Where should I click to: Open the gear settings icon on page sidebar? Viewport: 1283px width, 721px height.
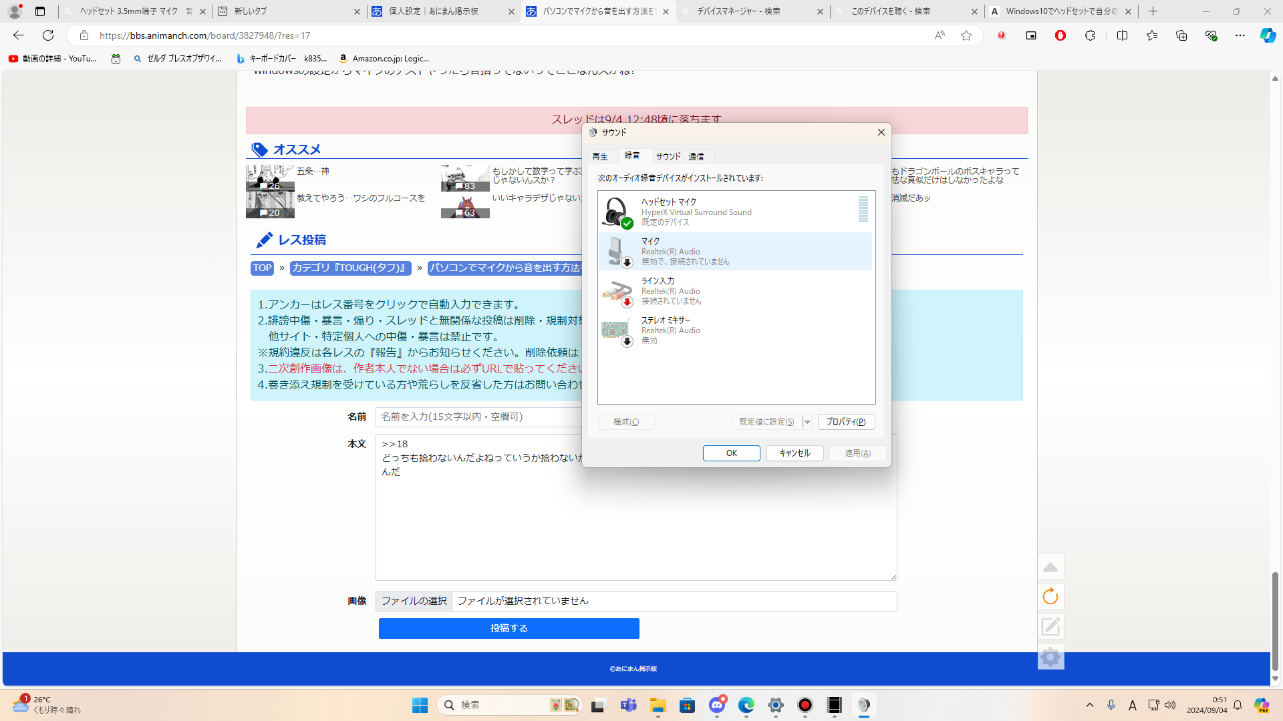coord(1050,658)
